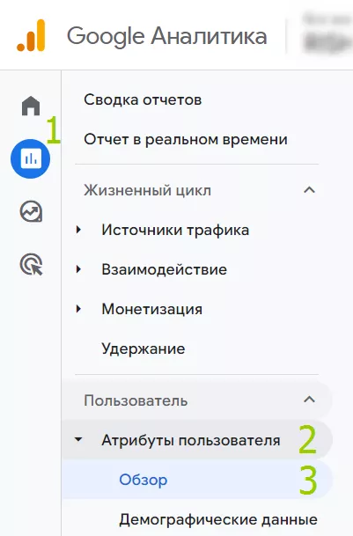Open the Home icon in sidebar
Image resolution: width=353 pixels, height=536 pixels.
(x=31, y=106)
